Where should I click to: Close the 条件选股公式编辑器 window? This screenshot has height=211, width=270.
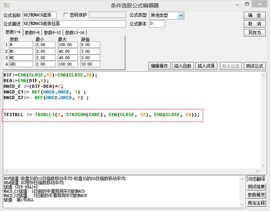[x=259, y=4]
